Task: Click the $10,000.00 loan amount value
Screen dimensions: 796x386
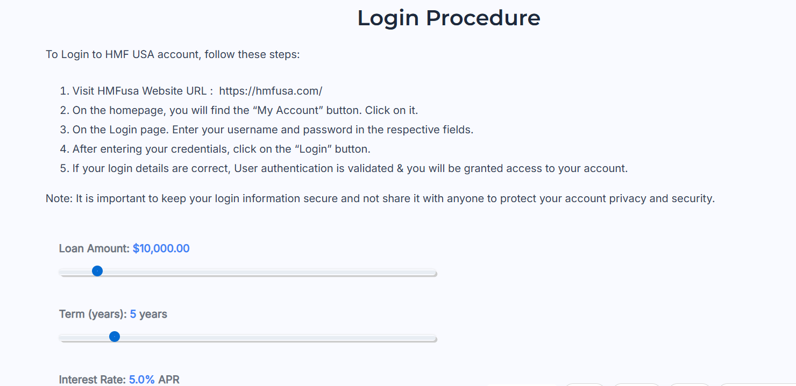Action: pyautogui.click(x=161, y=248)
